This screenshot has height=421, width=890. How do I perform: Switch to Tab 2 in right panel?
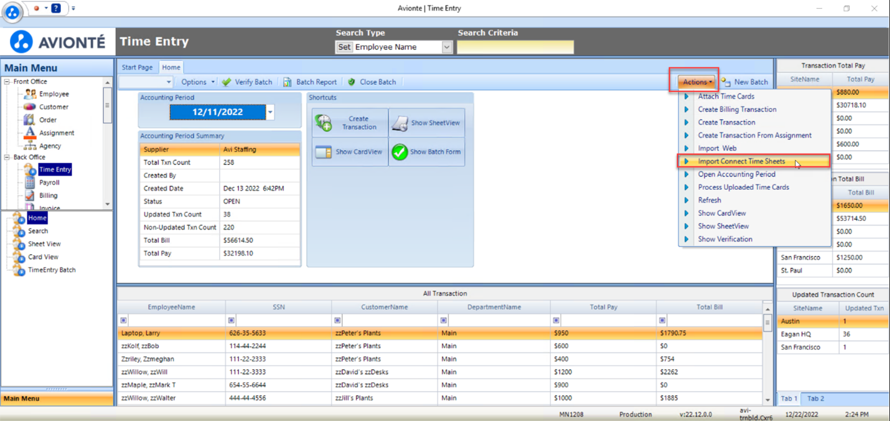(815, 399)
